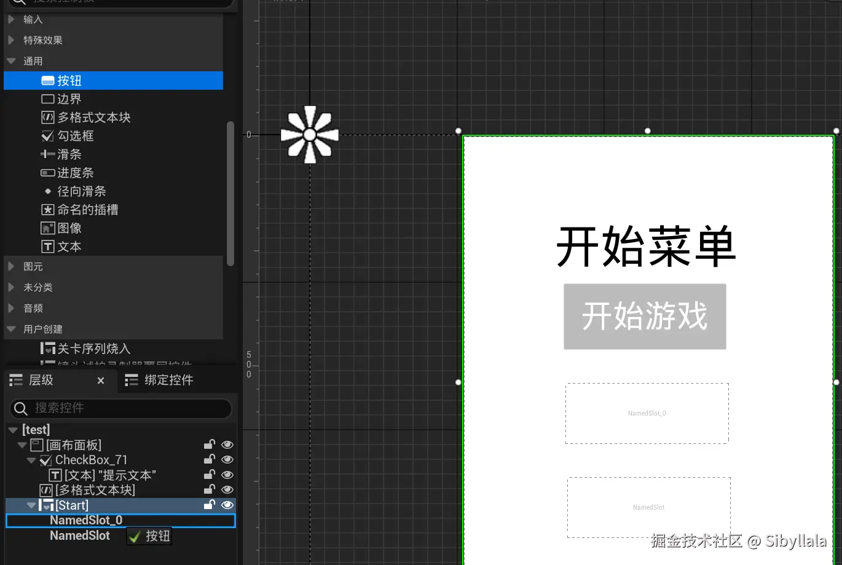Select the 文本 text widget icon in palette
Image resolution: width=842 pixels, height=565 pixels.
pos(48,247)
